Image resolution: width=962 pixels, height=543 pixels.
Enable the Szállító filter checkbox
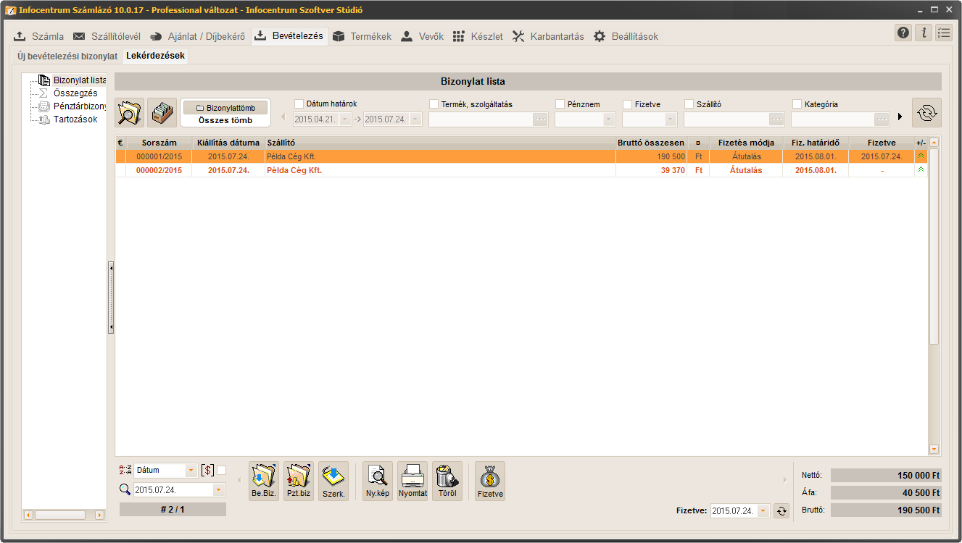click(689, 104)
